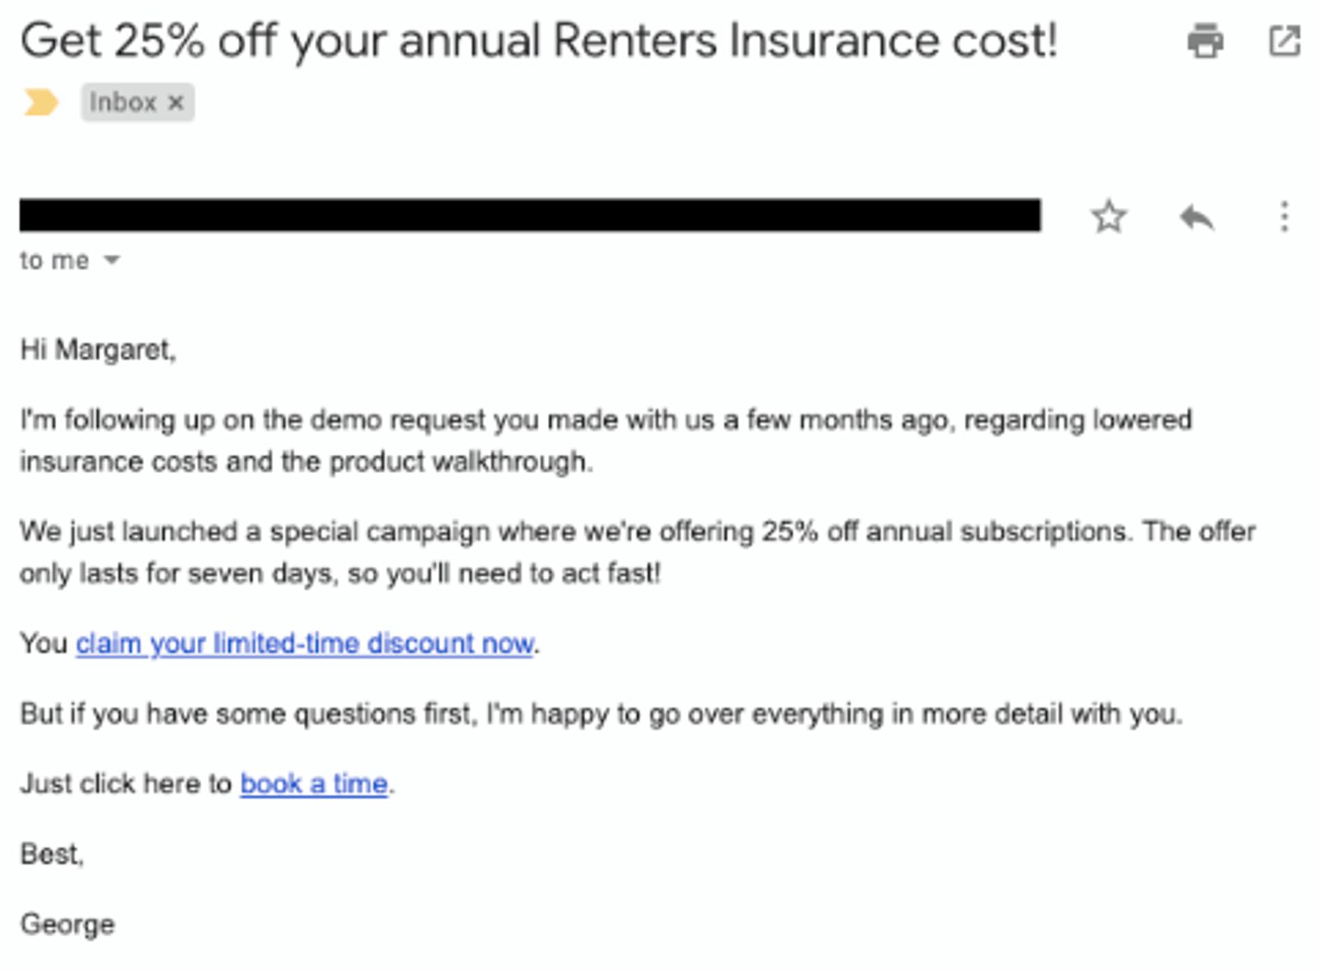
Task: Select the greeting "Hi Margaret," text
Action: [99, 349]
